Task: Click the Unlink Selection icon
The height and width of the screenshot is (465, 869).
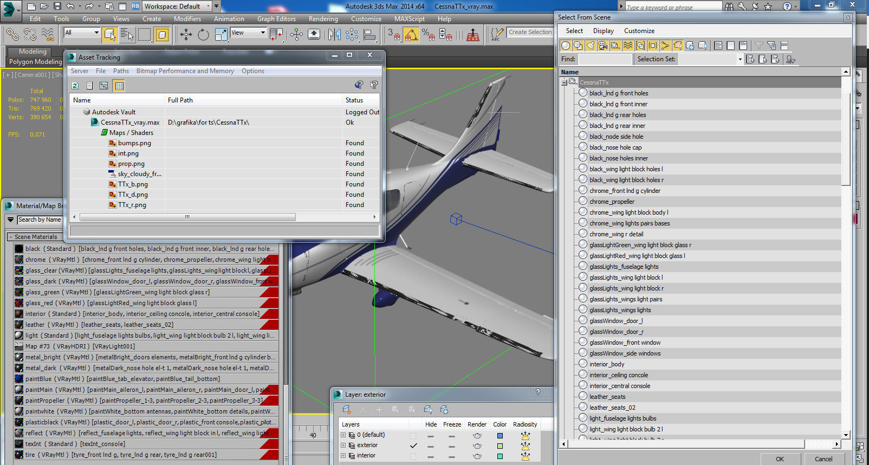Action: click(30, 35)
